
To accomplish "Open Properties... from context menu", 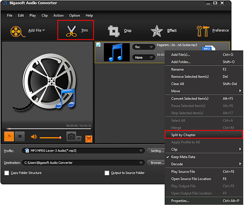I will tap(204, 201).
